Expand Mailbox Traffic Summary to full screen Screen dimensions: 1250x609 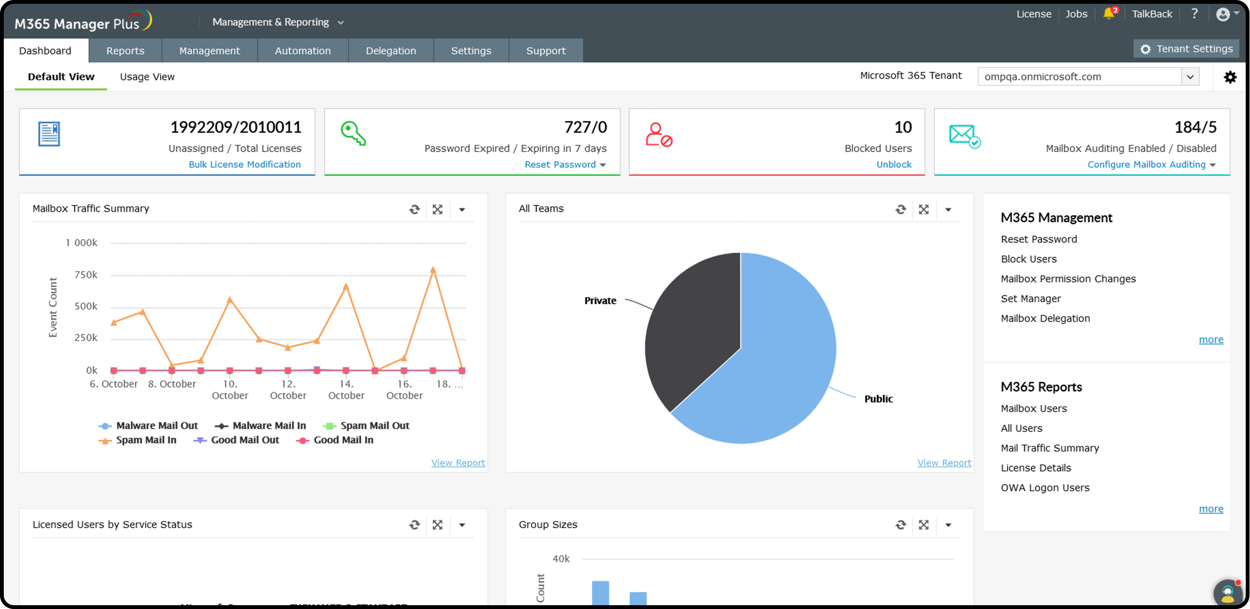click(438, 209)
